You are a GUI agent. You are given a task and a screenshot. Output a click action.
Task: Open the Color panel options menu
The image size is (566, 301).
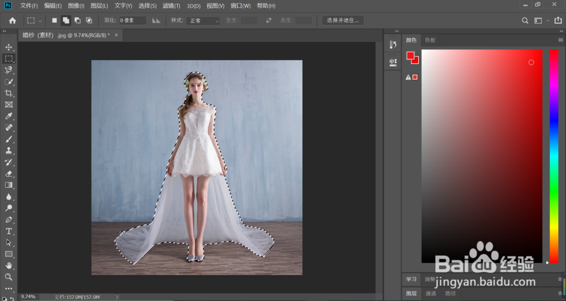point(560,40)
